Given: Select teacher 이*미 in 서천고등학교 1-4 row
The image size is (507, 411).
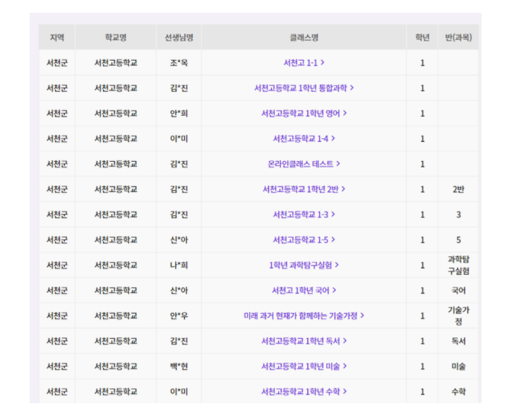Looking at the screenshot, I should click(179, 138).
